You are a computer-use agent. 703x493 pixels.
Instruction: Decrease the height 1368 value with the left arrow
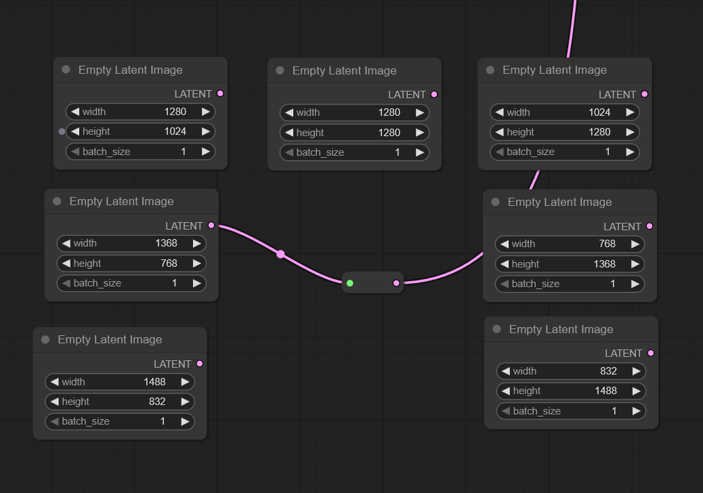coord(505,264)
